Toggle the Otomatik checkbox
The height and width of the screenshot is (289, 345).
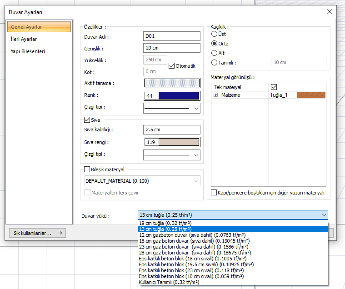pos(171,66)
